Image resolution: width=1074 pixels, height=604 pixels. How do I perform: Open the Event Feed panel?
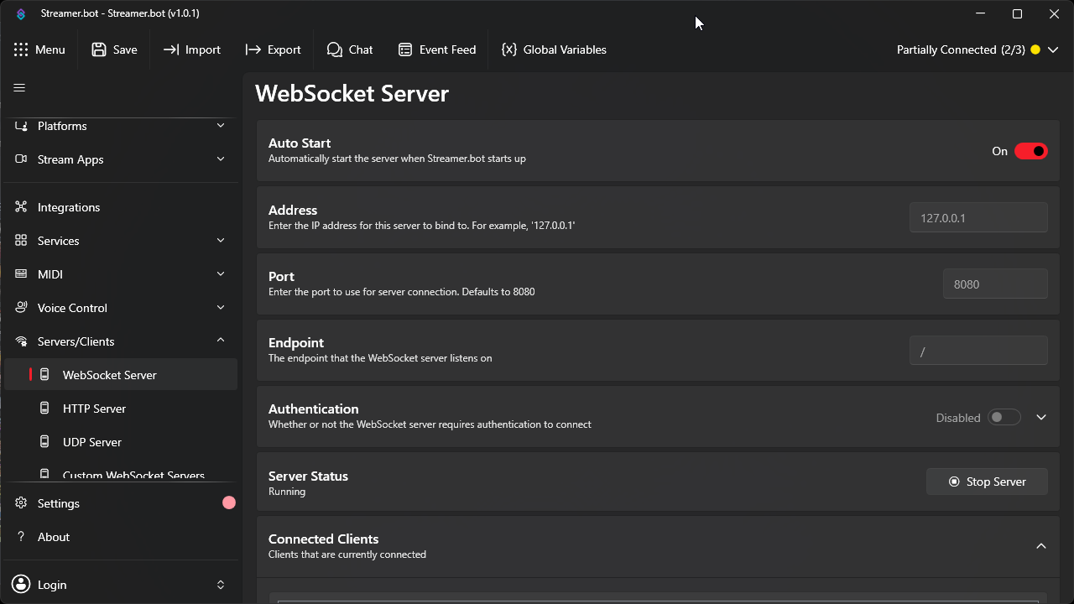(x=436, y=49)
